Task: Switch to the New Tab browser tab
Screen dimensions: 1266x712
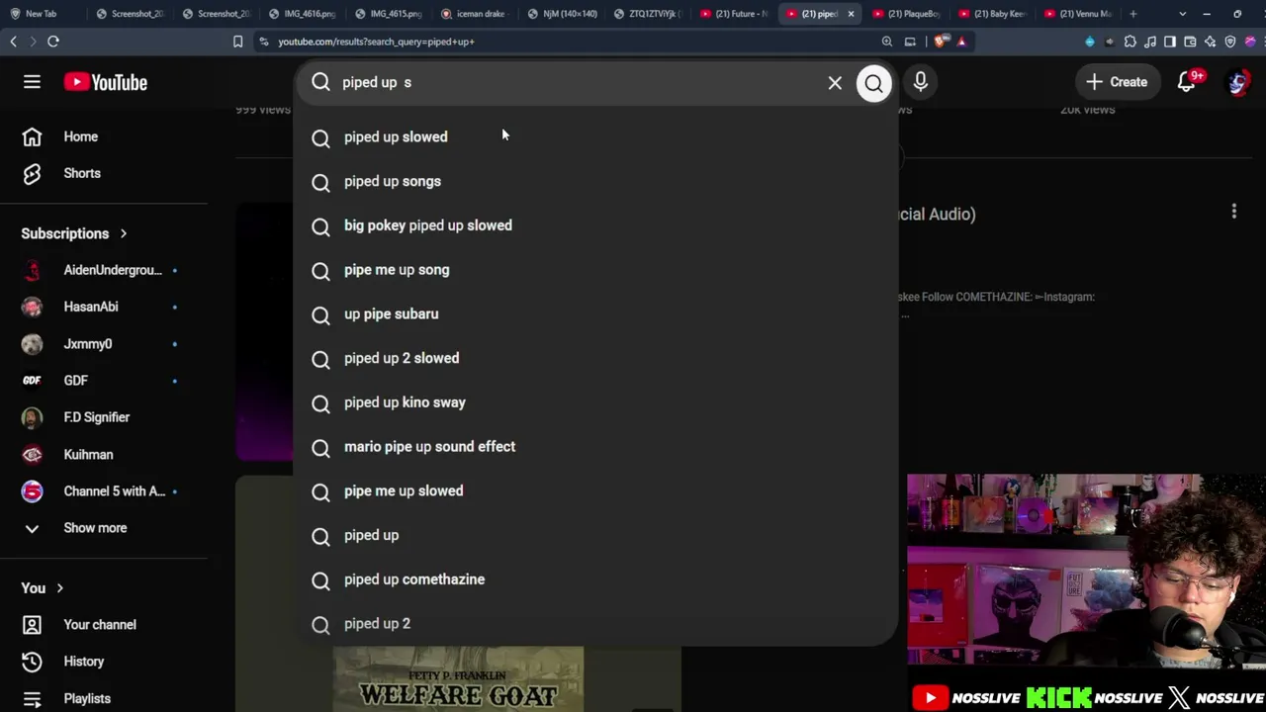Action: [x=42, y=14]
